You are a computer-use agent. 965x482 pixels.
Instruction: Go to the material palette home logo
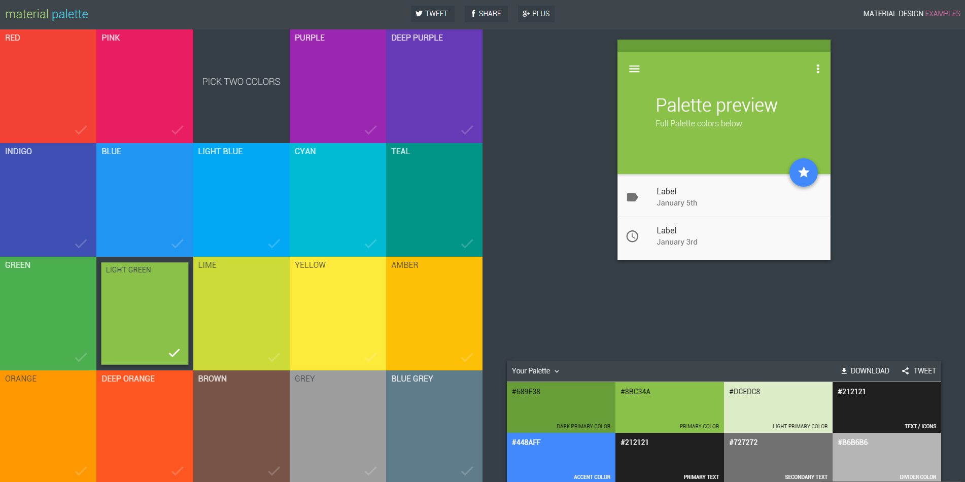tap(47, 14)
